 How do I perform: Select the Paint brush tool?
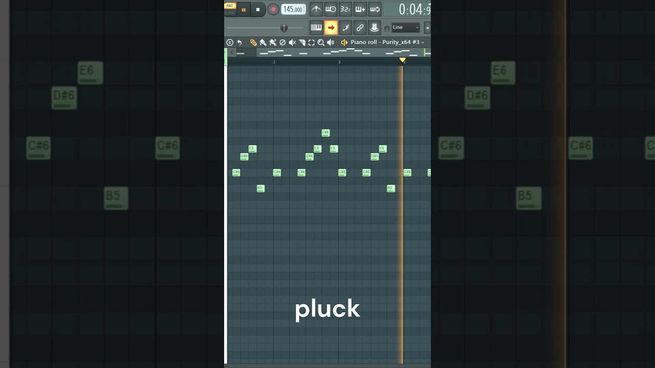[x=263, y=42]
